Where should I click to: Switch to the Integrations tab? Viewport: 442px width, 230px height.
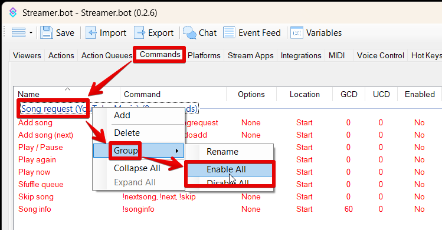tap(301, 55)
